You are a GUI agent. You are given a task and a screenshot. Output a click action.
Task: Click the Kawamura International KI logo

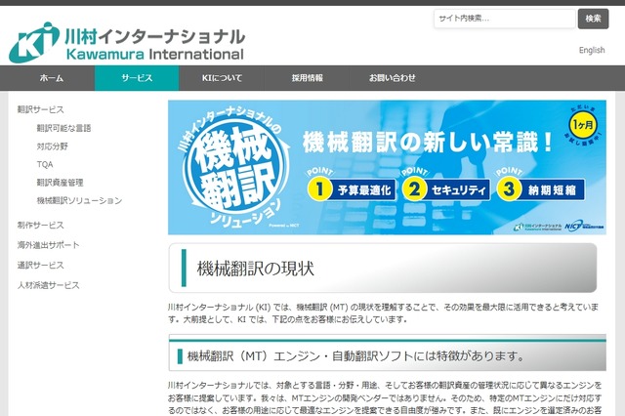point(126,43)
